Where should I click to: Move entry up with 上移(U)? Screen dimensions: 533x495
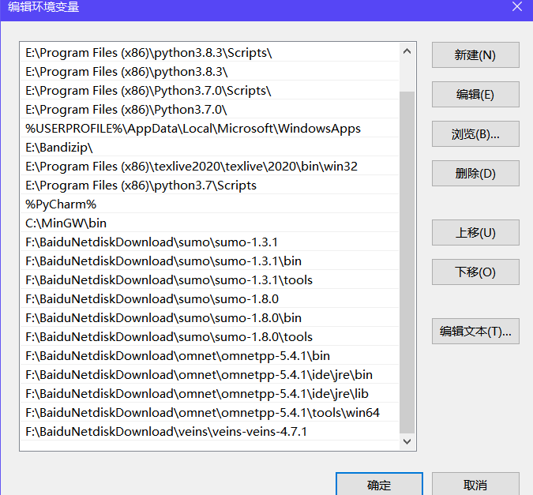(x=475, y=233)
